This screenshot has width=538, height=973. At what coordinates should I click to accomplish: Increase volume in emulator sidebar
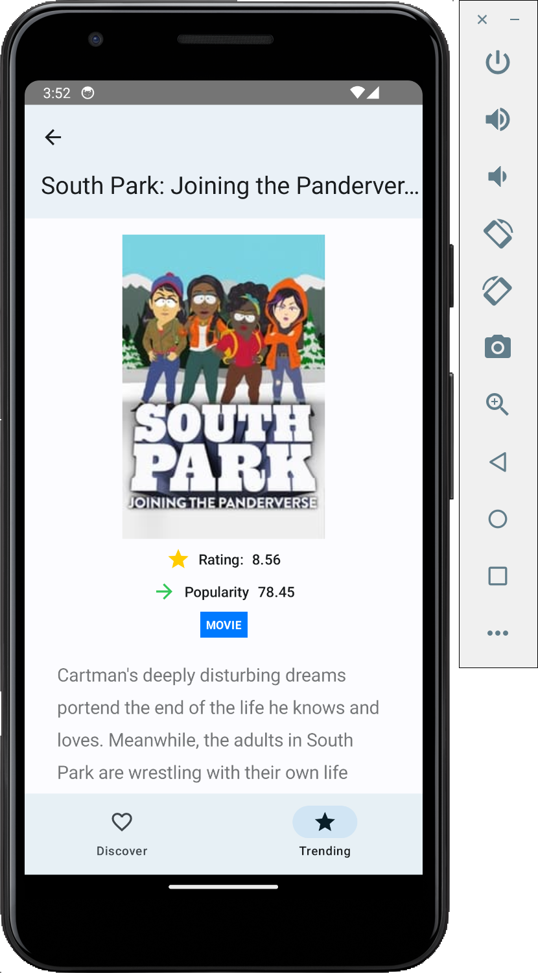point(498,119)
